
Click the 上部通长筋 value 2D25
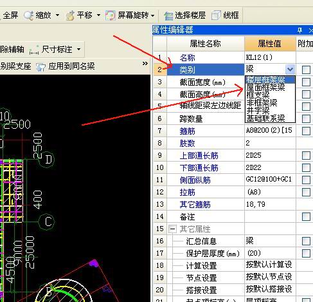pos(270,155)
